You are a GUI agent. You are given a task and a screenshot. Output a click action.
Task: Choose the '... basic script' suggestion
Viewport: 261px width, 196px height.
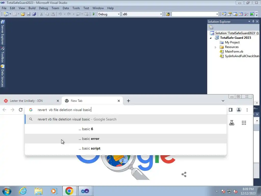point(126,148)
